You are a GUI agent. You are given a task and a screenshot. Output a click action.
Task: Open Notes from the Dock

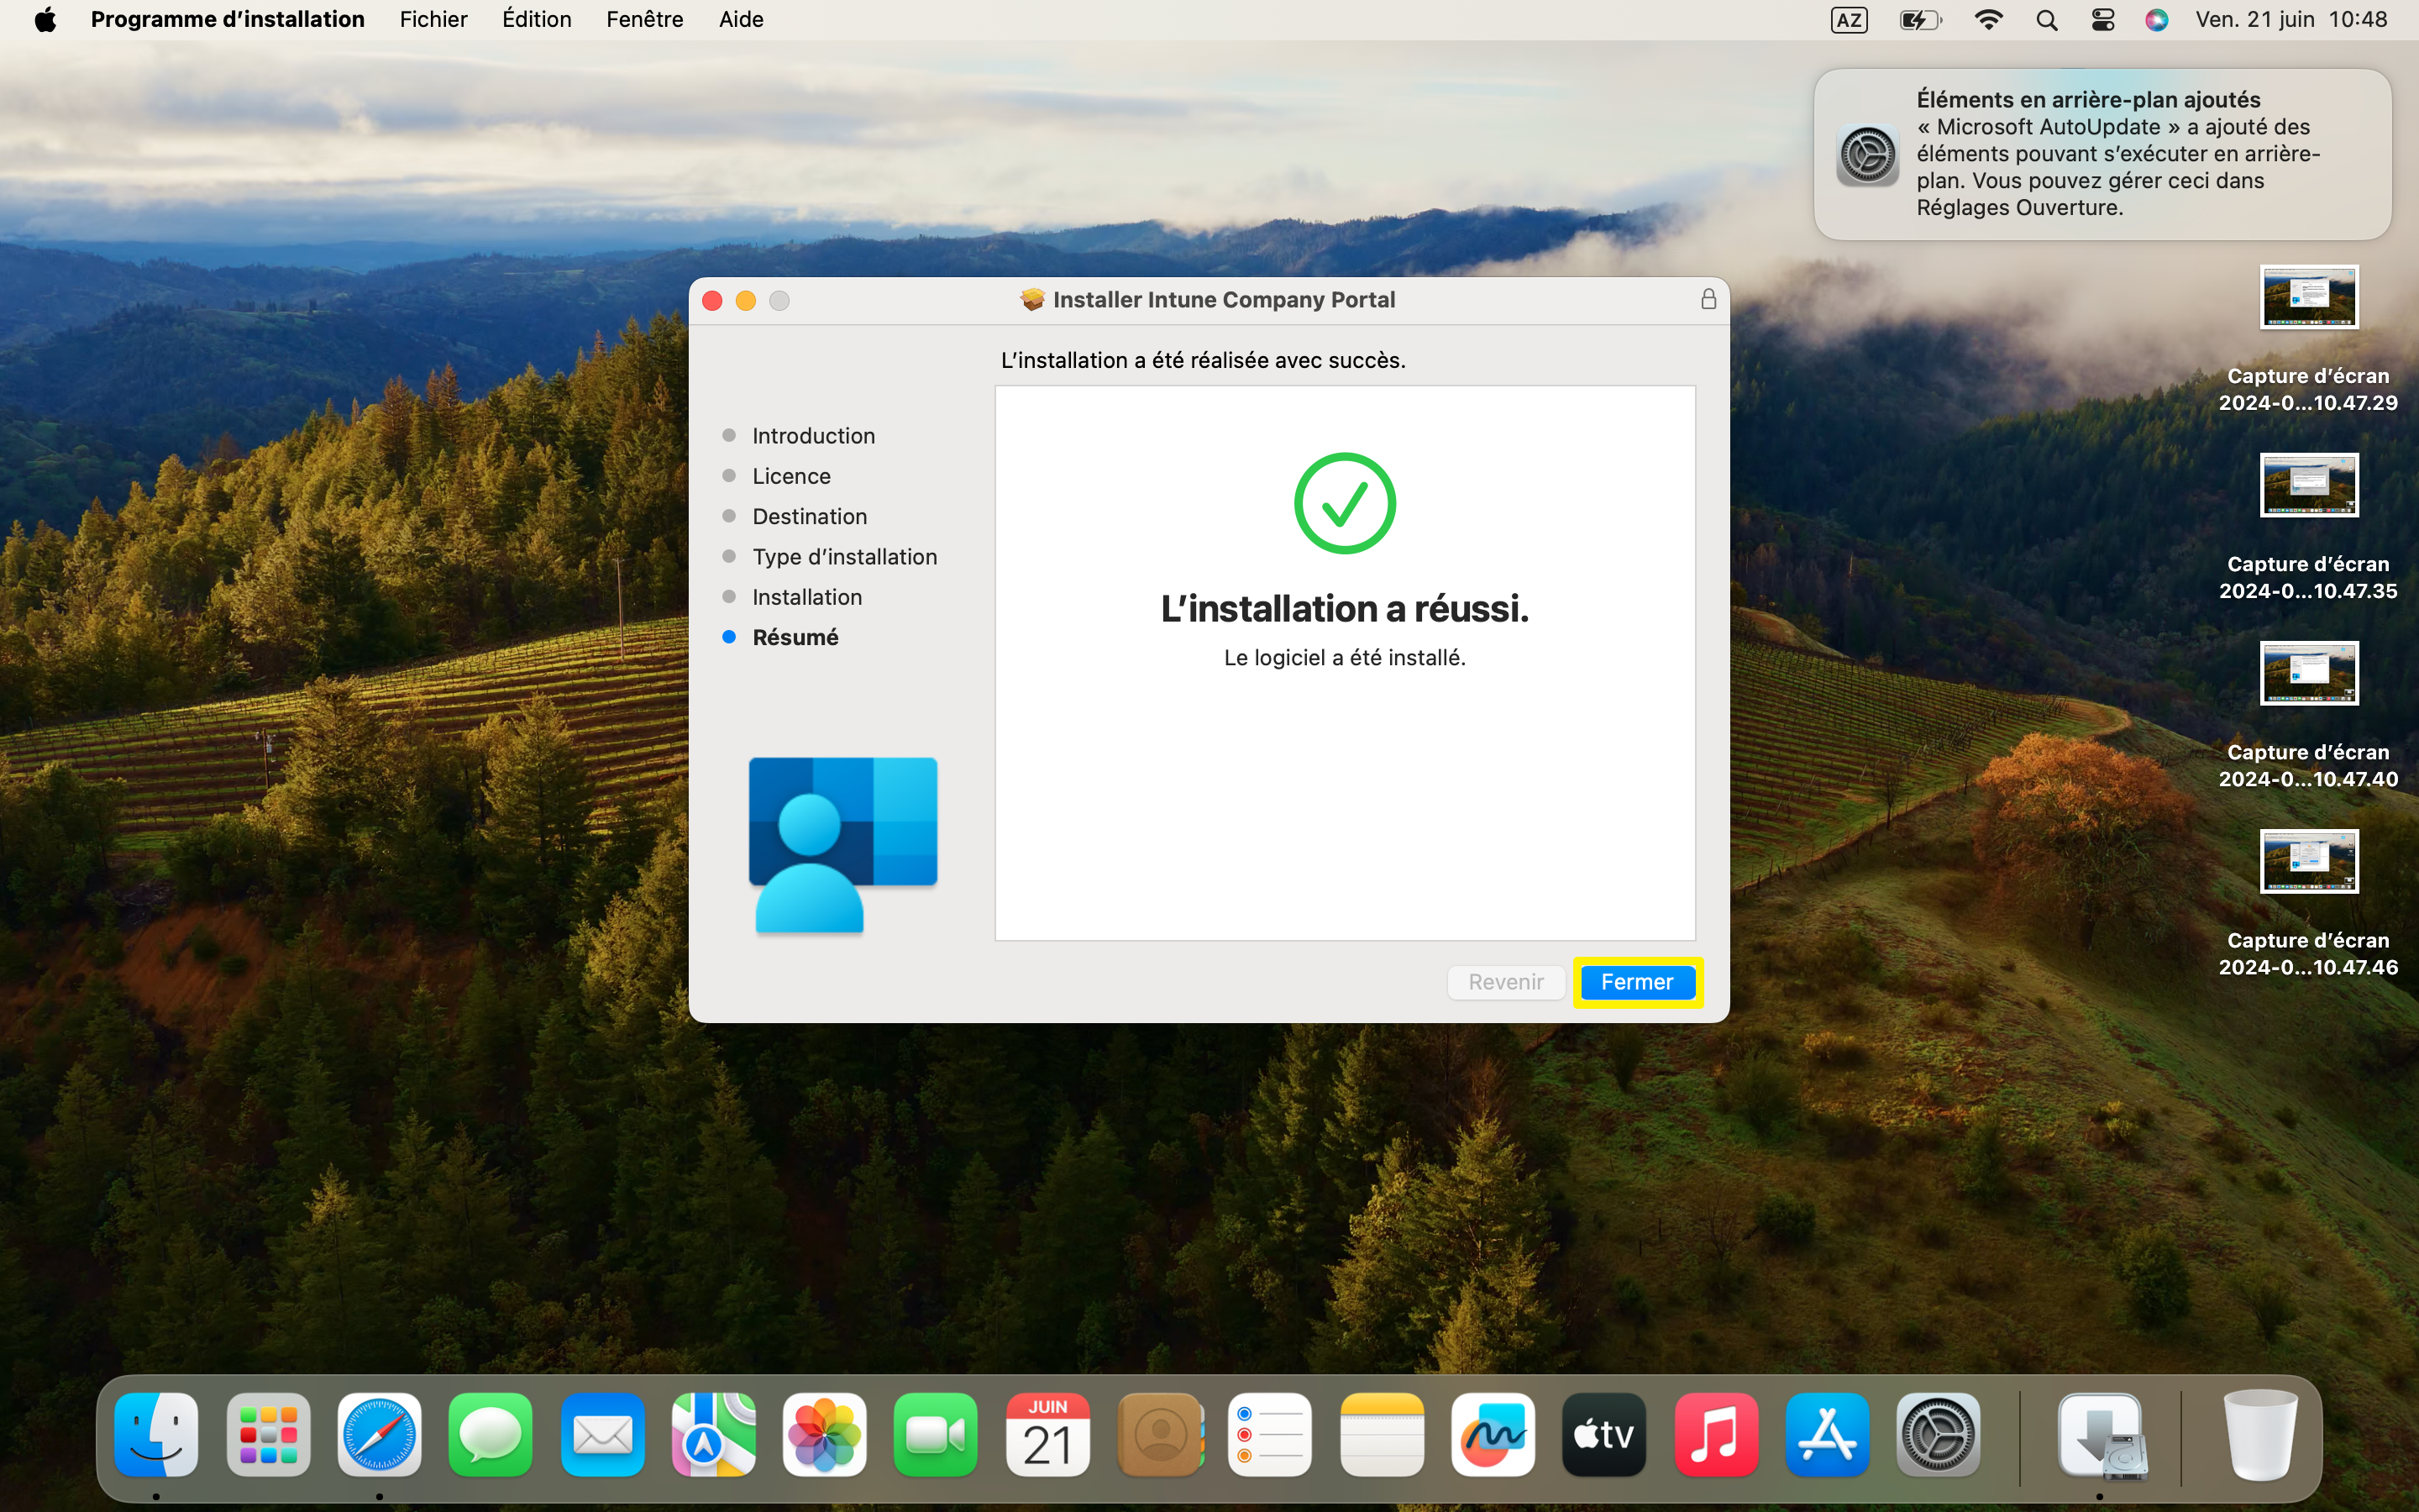click(x=1383, y=1434)
